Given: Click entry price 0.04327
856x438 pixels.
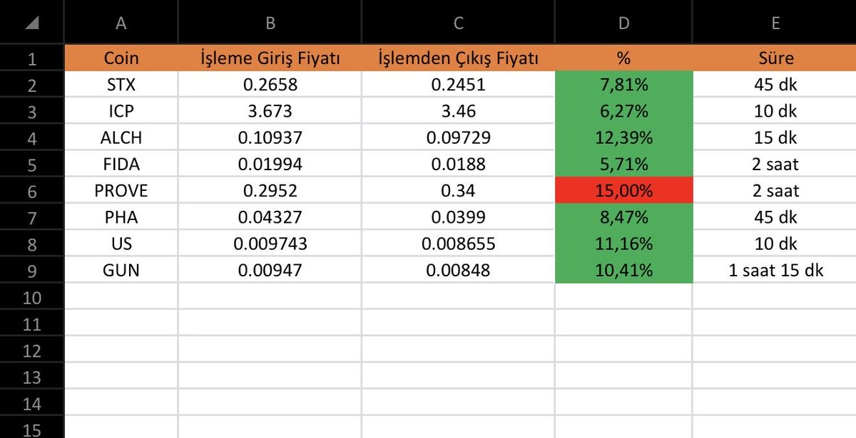Looking at the screenshot, I should point(270,217).
